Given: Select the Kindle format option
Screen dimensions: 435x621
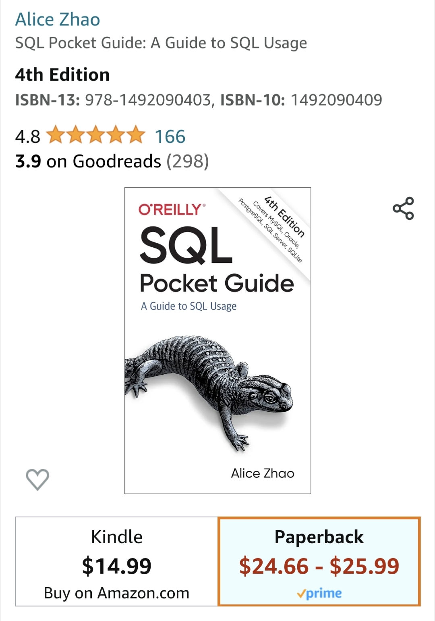Looking at the screenshot, I should [x=116, y=561].
